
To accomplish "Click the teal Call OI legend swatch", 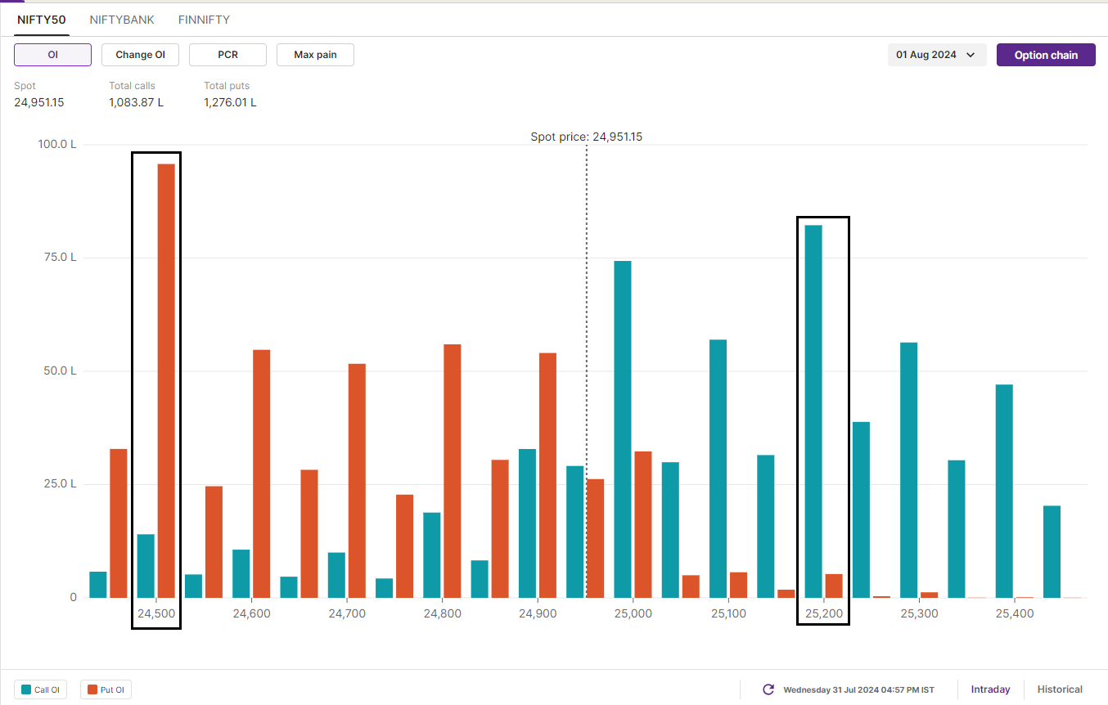I will [x=26, y=690].
